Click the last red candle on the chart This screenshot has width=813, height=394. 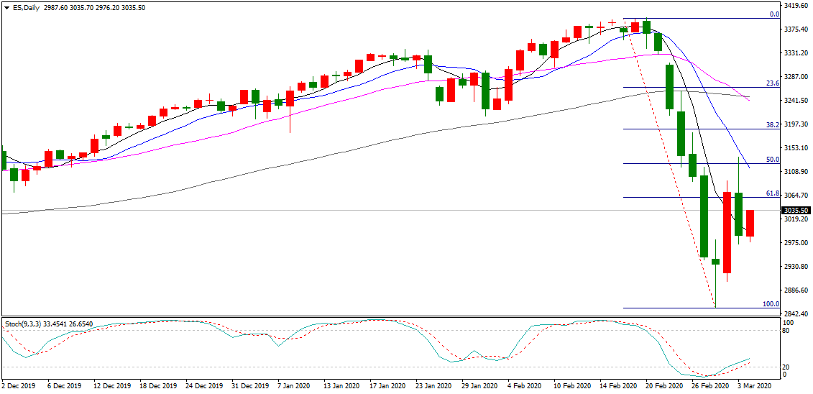coord(750,223)
